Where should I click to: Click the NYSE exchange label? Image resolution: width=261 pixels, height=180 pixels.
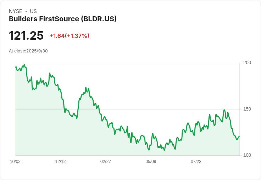(16, 11)
